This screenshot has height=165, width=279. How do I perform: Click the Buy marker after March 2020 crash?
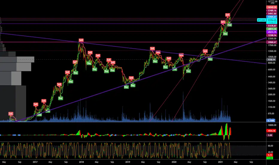click(x=188, y=71)
